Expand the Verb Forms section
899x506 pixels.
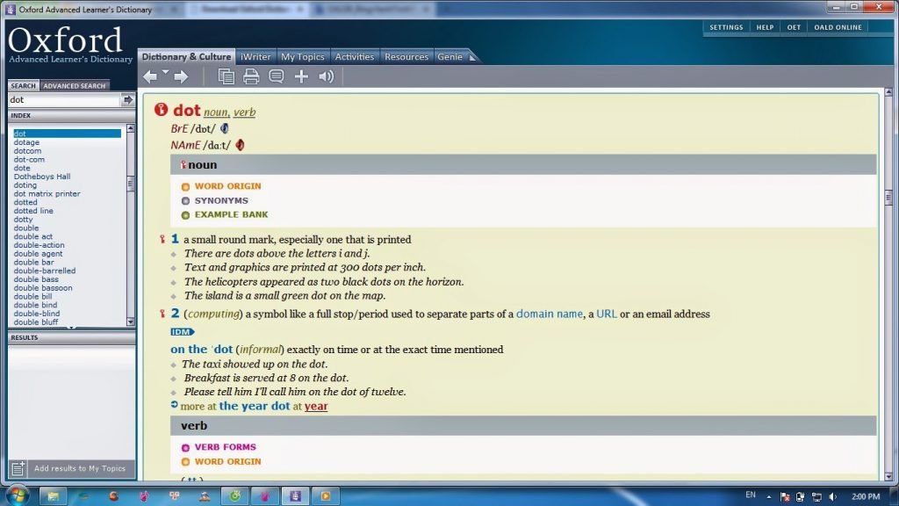coord(225,447)
